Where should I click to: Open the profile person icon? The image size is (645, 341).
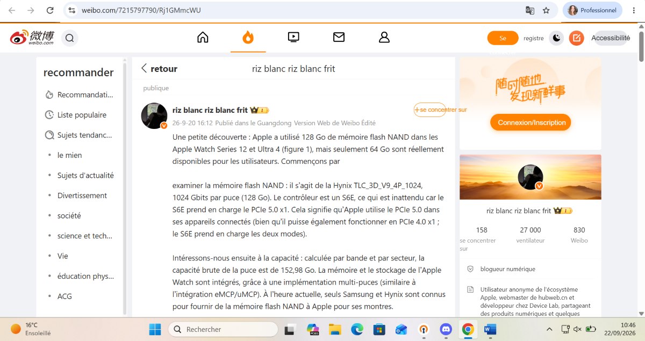click(384, 37)
